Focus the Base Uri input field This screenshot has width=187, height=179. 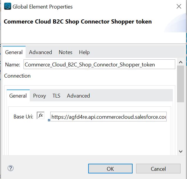click(x=108, y=117)
